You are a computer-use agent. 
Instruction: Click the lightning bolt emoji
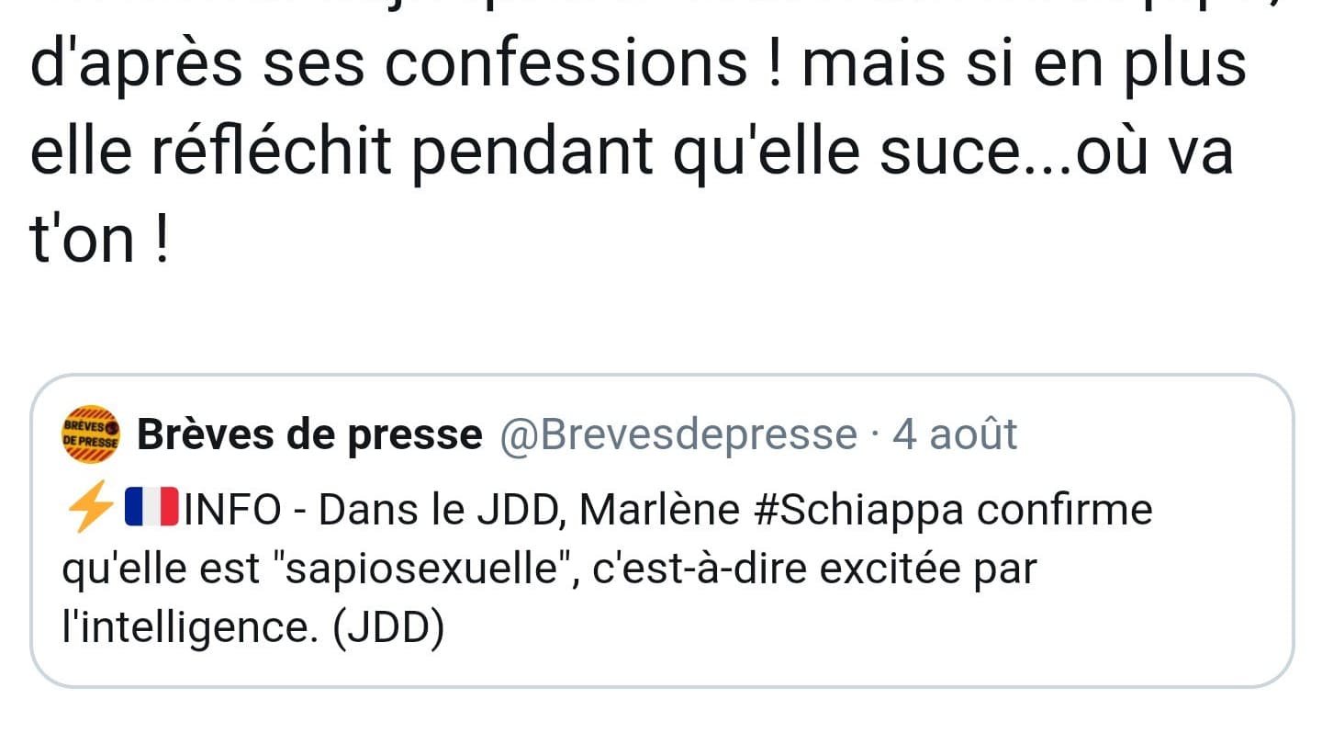point(90,510)
